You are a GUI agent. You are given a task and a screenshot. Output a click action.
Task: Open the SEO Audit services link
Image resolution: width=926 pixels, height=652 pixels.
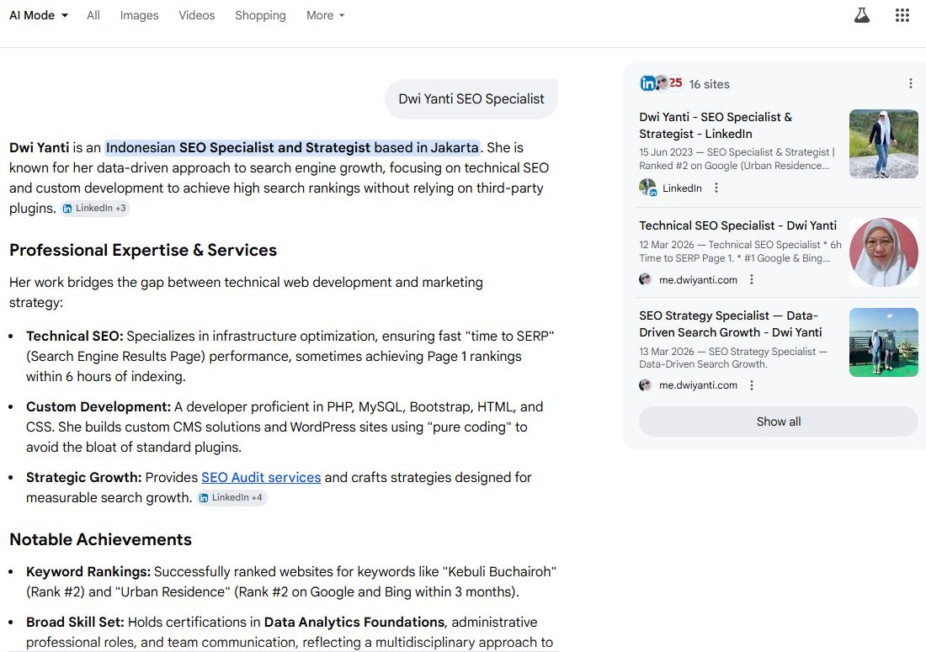(x=261, y=477)
